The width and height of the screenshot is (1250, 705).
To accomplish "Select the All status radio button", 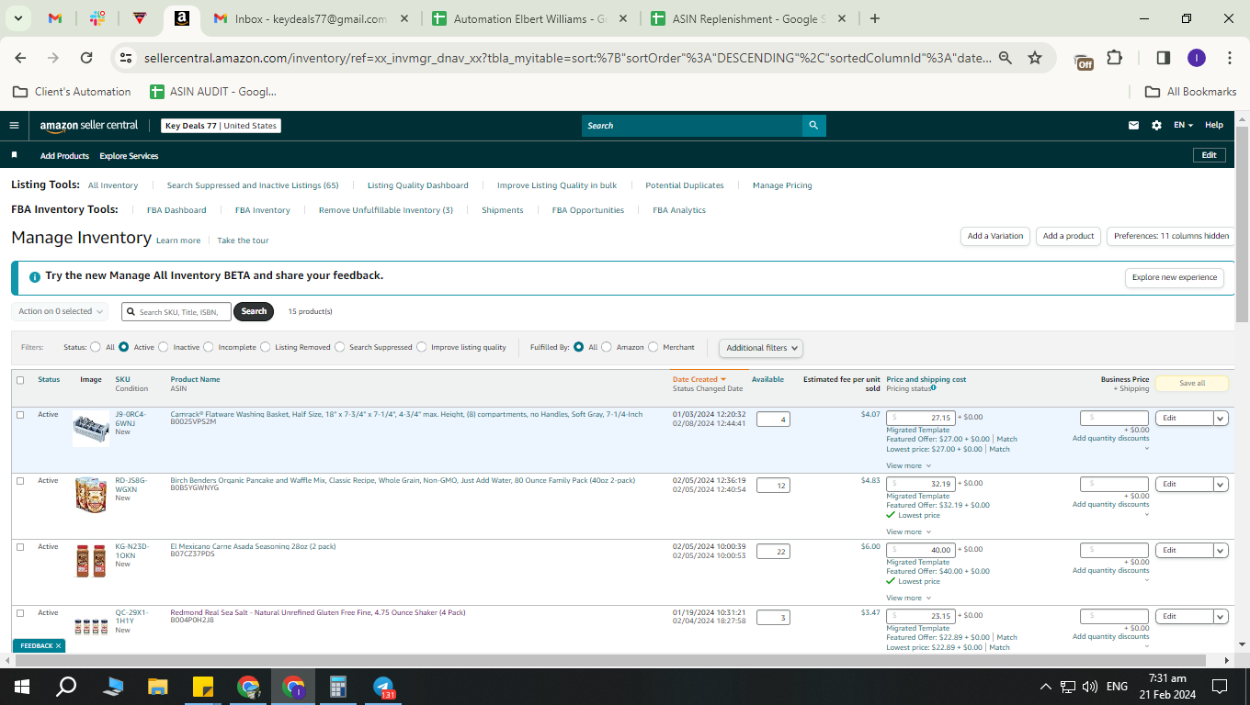I will click(x=96, y=347).
